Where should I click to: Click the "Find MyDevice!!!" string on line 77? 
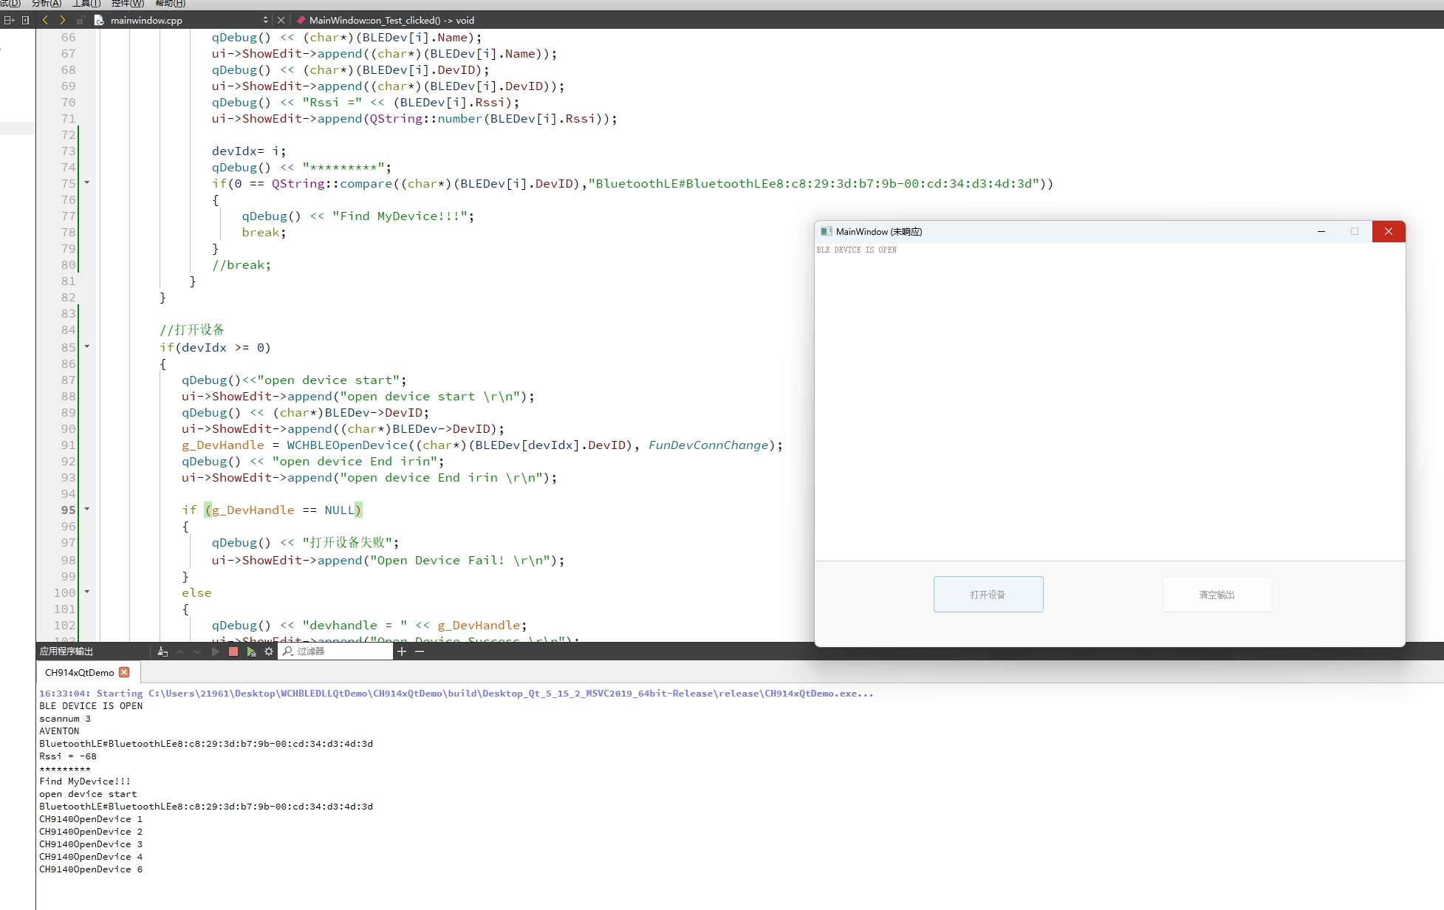pos(400,216)
